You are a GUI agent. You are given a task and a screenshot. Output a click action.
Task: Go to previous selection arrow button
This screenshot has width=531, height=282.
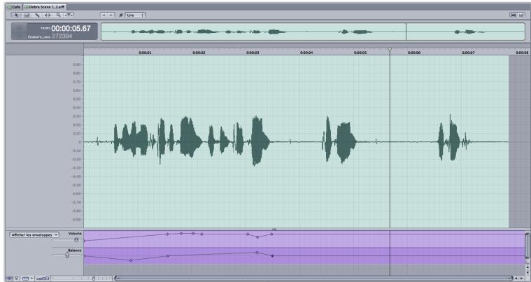104,15
